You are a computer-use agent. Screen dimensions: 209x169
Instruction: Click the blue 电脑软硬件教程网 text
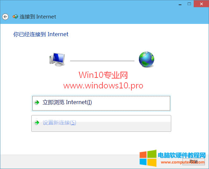pos(182,155)
